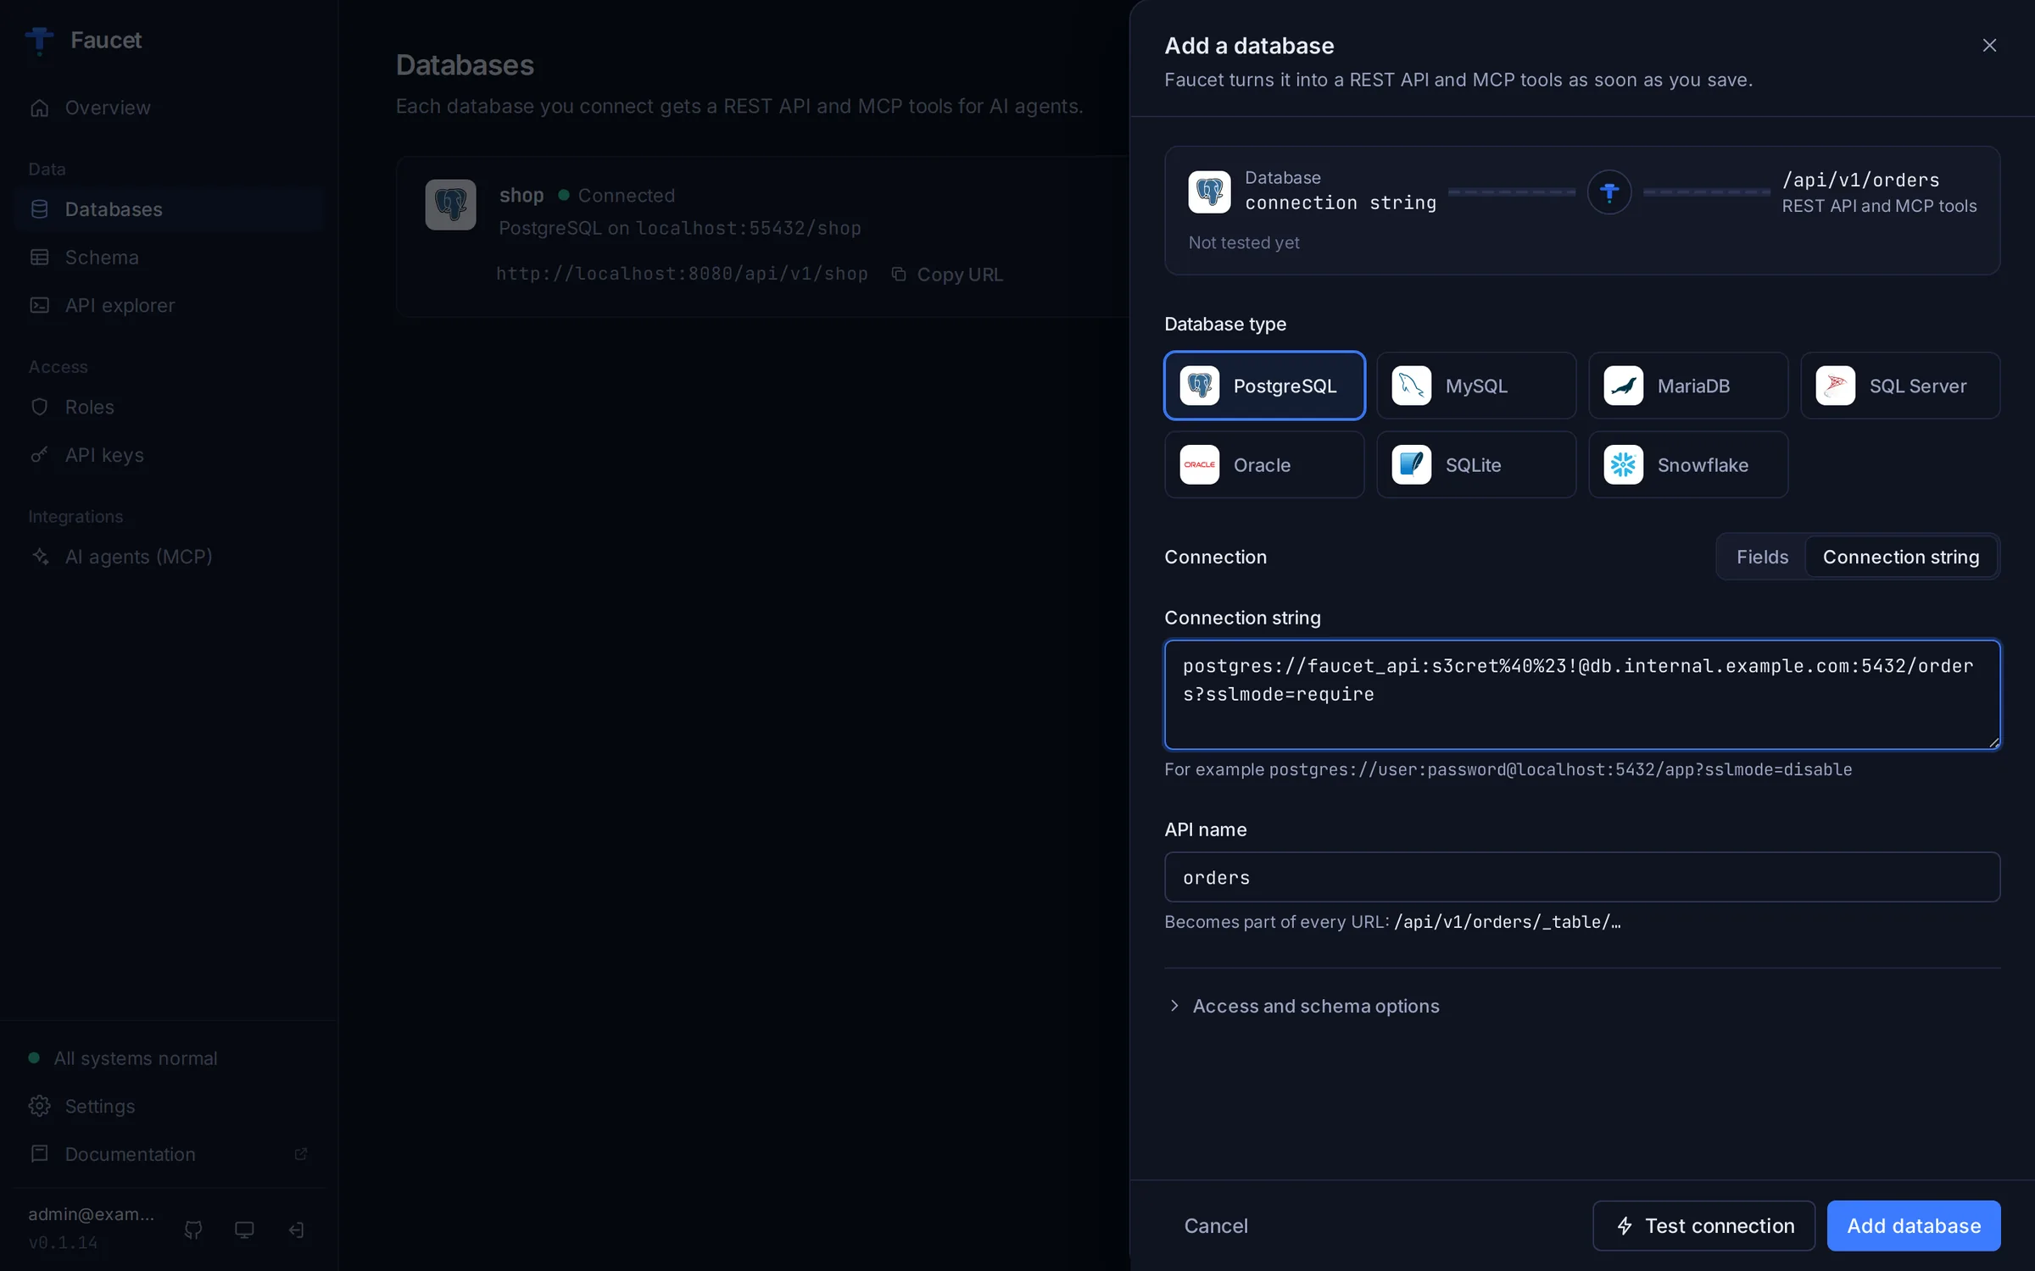Screen dimensions: 2035x1271
Task: Open the API explorer page
Action: (169, 305)
